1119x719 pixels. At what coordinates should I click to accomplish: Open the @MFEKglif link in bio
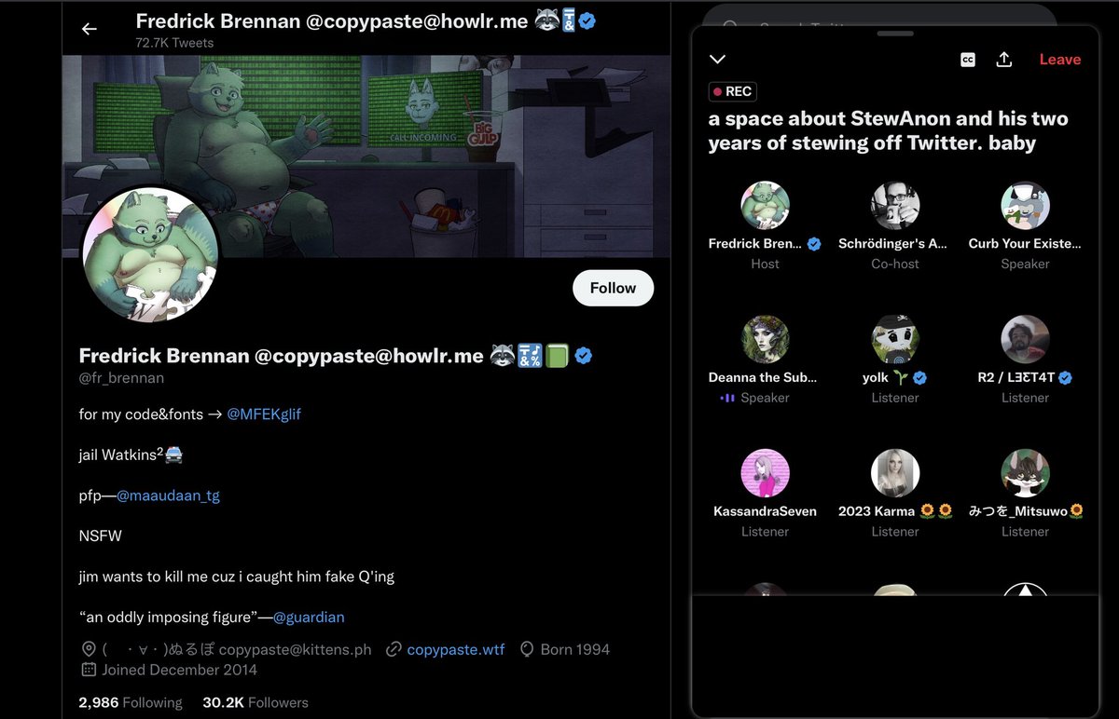[264, 414]
